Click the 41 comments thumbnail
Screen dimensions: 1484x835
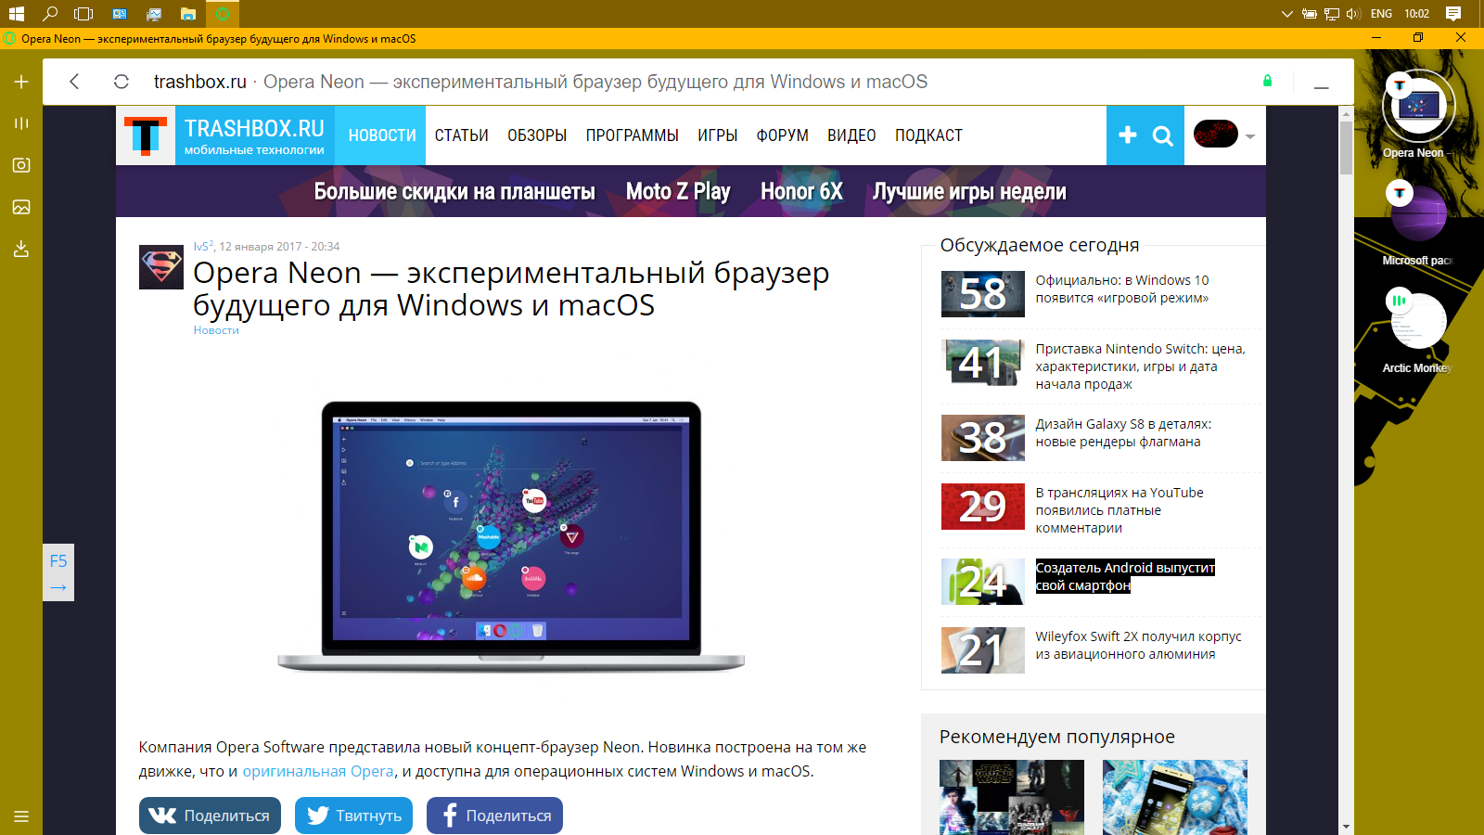click(983, 363)
